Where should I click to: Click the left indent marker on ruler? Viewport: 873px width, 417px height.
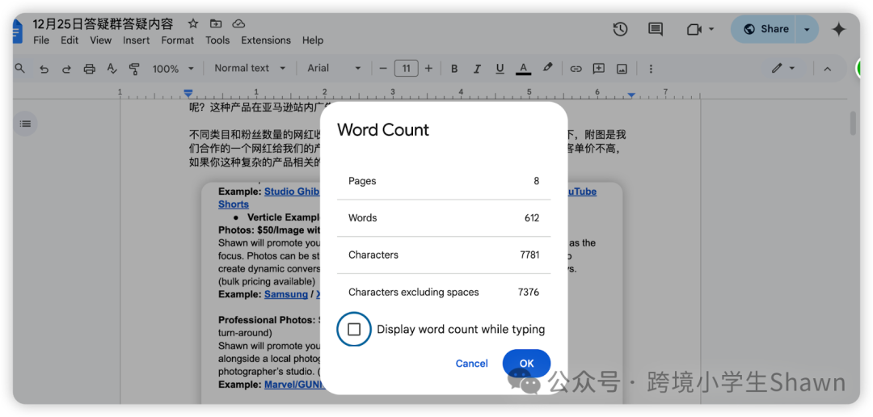pos(188,95)
